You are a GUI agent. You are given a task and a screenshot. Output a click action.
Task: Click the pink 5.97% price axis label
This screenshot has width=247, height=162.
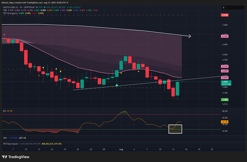click(225, 78)
